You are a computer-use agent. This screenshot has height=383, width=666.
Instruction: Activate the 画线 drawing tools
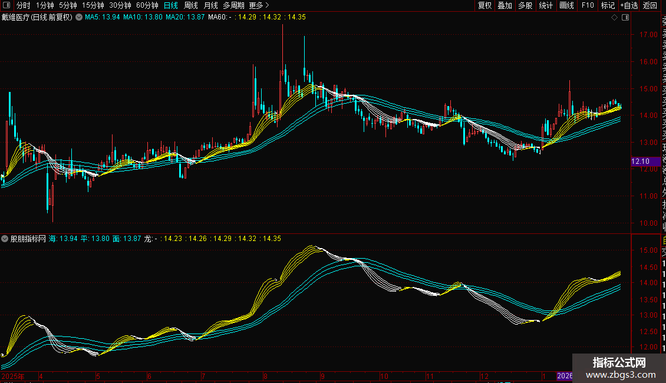(566, 5)
